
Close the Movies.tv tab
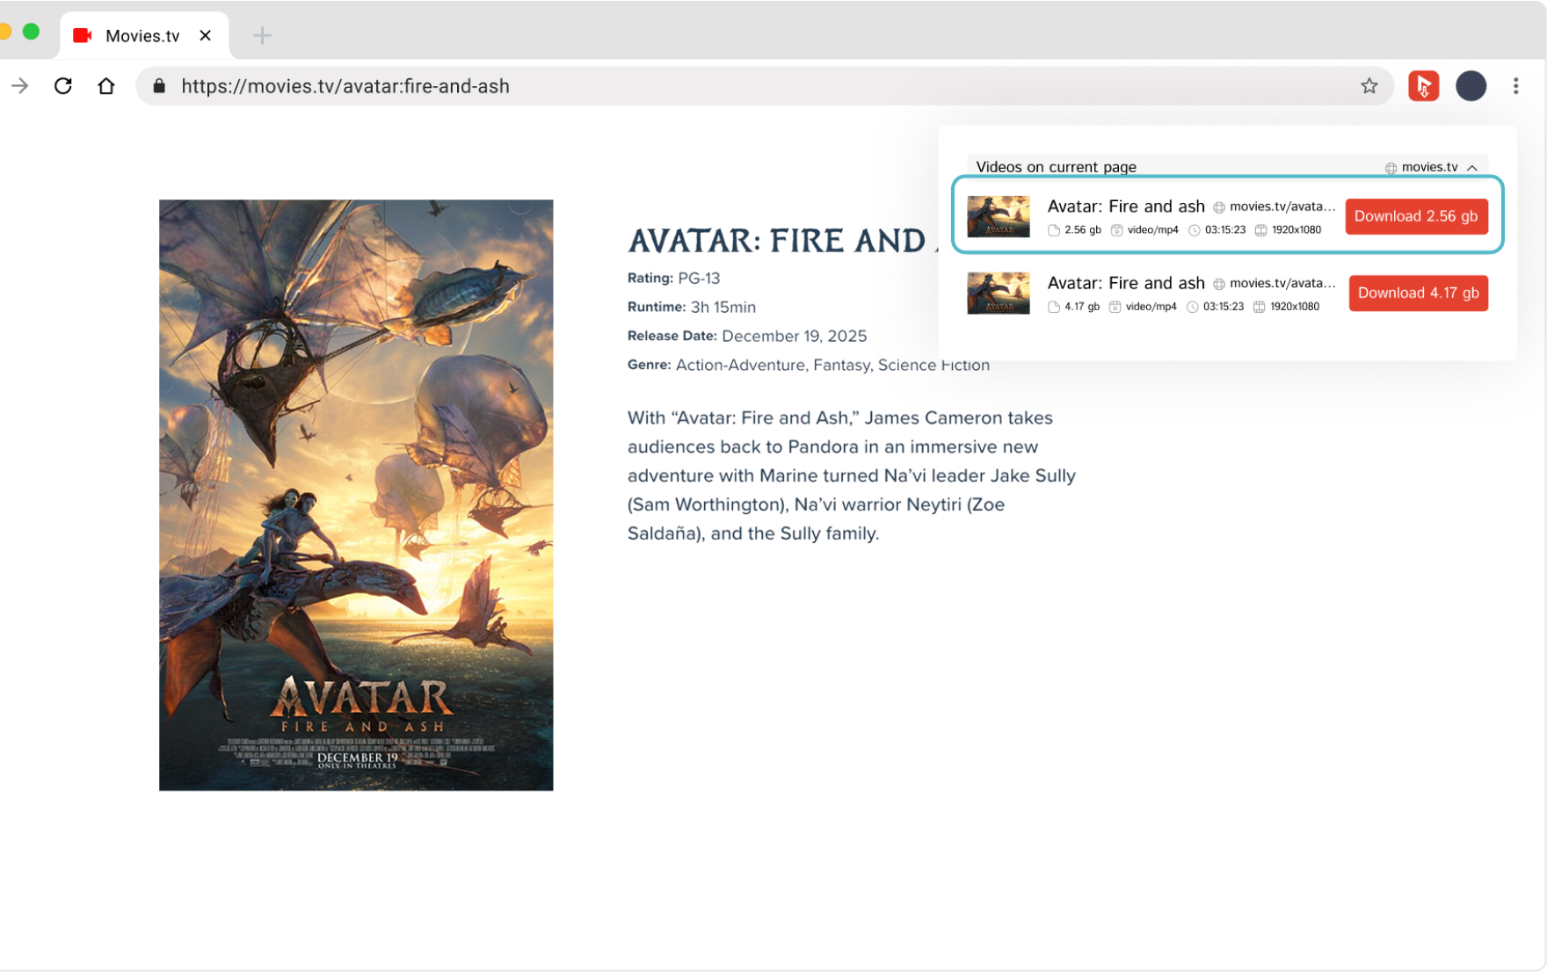coord(206,35)
